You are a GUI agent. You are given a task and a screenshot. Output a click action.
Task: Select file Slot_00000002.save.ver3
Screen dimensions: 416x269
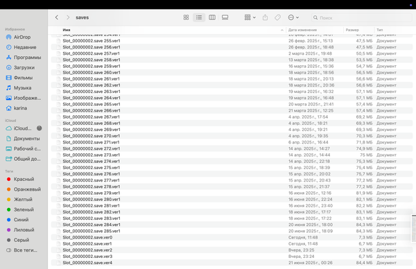click(x=232, y=257)
